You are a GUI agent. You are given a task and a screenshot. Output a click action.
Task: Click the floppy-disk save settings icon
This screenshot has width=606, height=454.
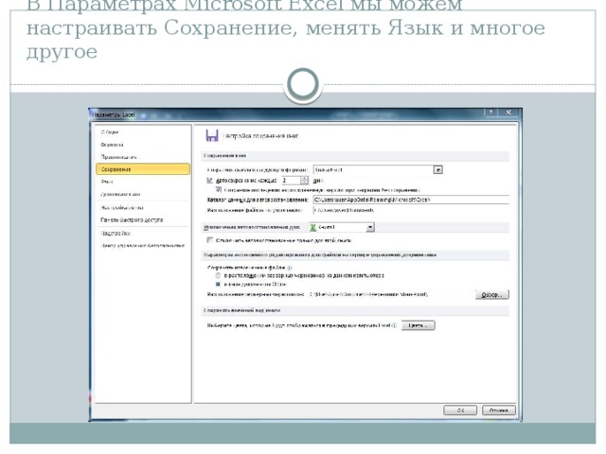click(x=212, y=136)
